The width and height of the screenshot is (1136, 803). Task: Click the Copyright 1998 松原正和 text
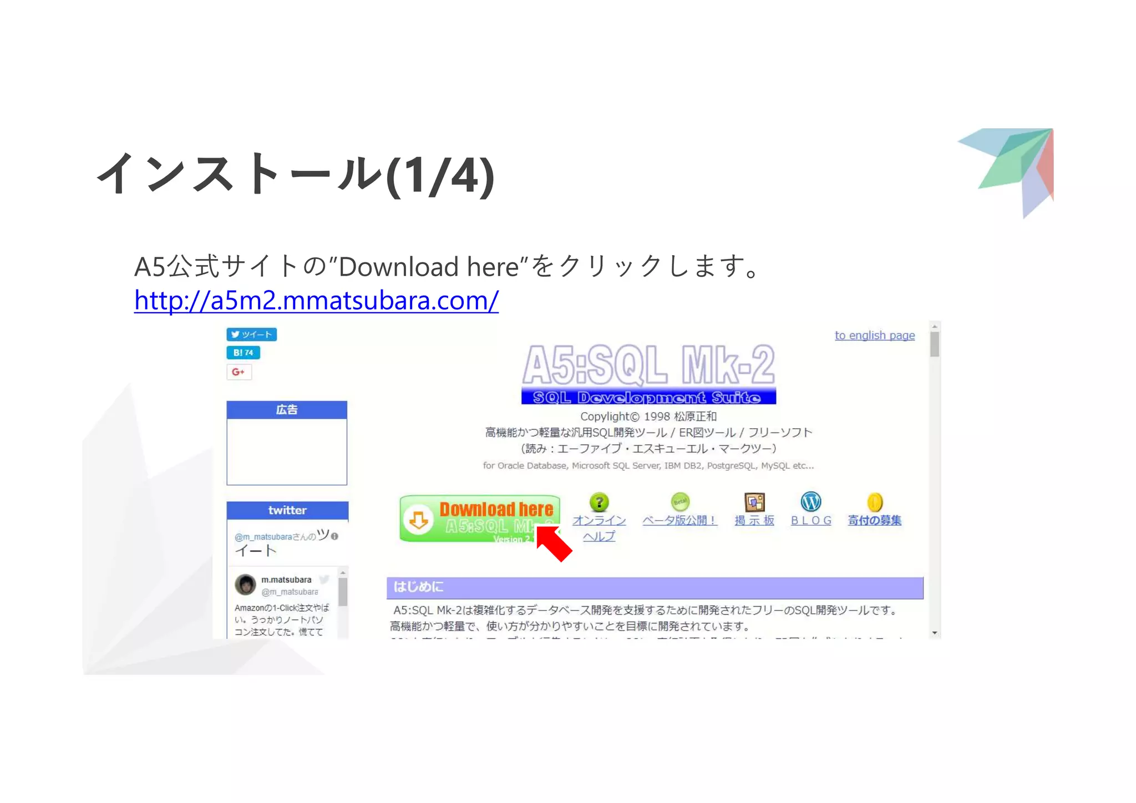tap(648, 416)
